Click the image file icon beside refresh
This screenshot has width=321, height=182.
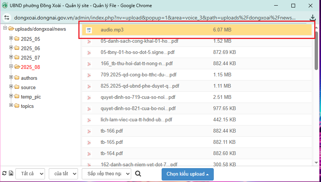[x=11, y=174]
